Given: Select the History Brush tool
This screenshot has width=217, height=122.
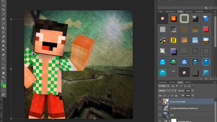Looking at the screenshot, I should (x=3, y=32).
